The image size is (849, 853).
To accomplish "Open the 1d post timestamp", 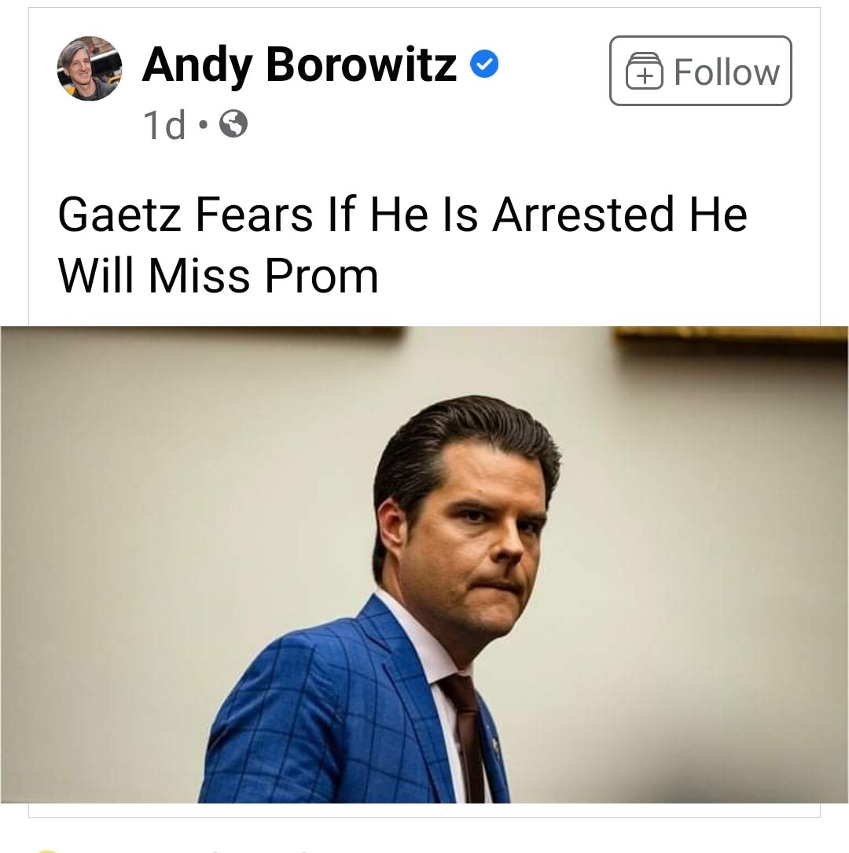I will pos(164,125).
